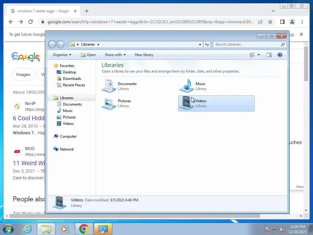313x235 pixels.
Task: Bookmark this page with the star icon
Action: coord(270,22)
